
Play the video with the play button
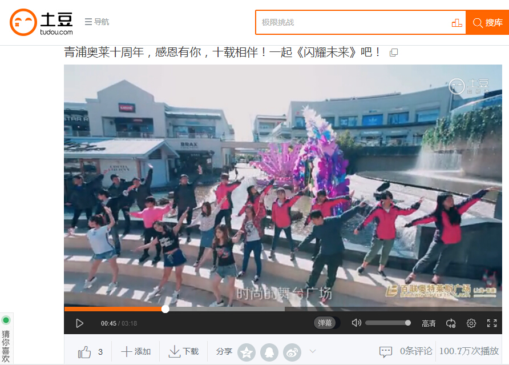[x=79, y=323]
